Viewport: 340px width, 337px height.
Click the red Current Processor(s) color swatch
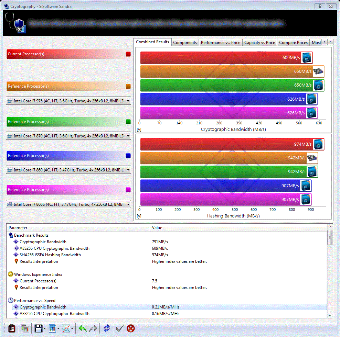pyautogui.click(x=128, y=54)
